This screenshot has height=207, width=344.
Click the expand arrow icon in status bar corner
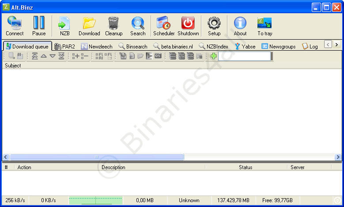point(338,200)
